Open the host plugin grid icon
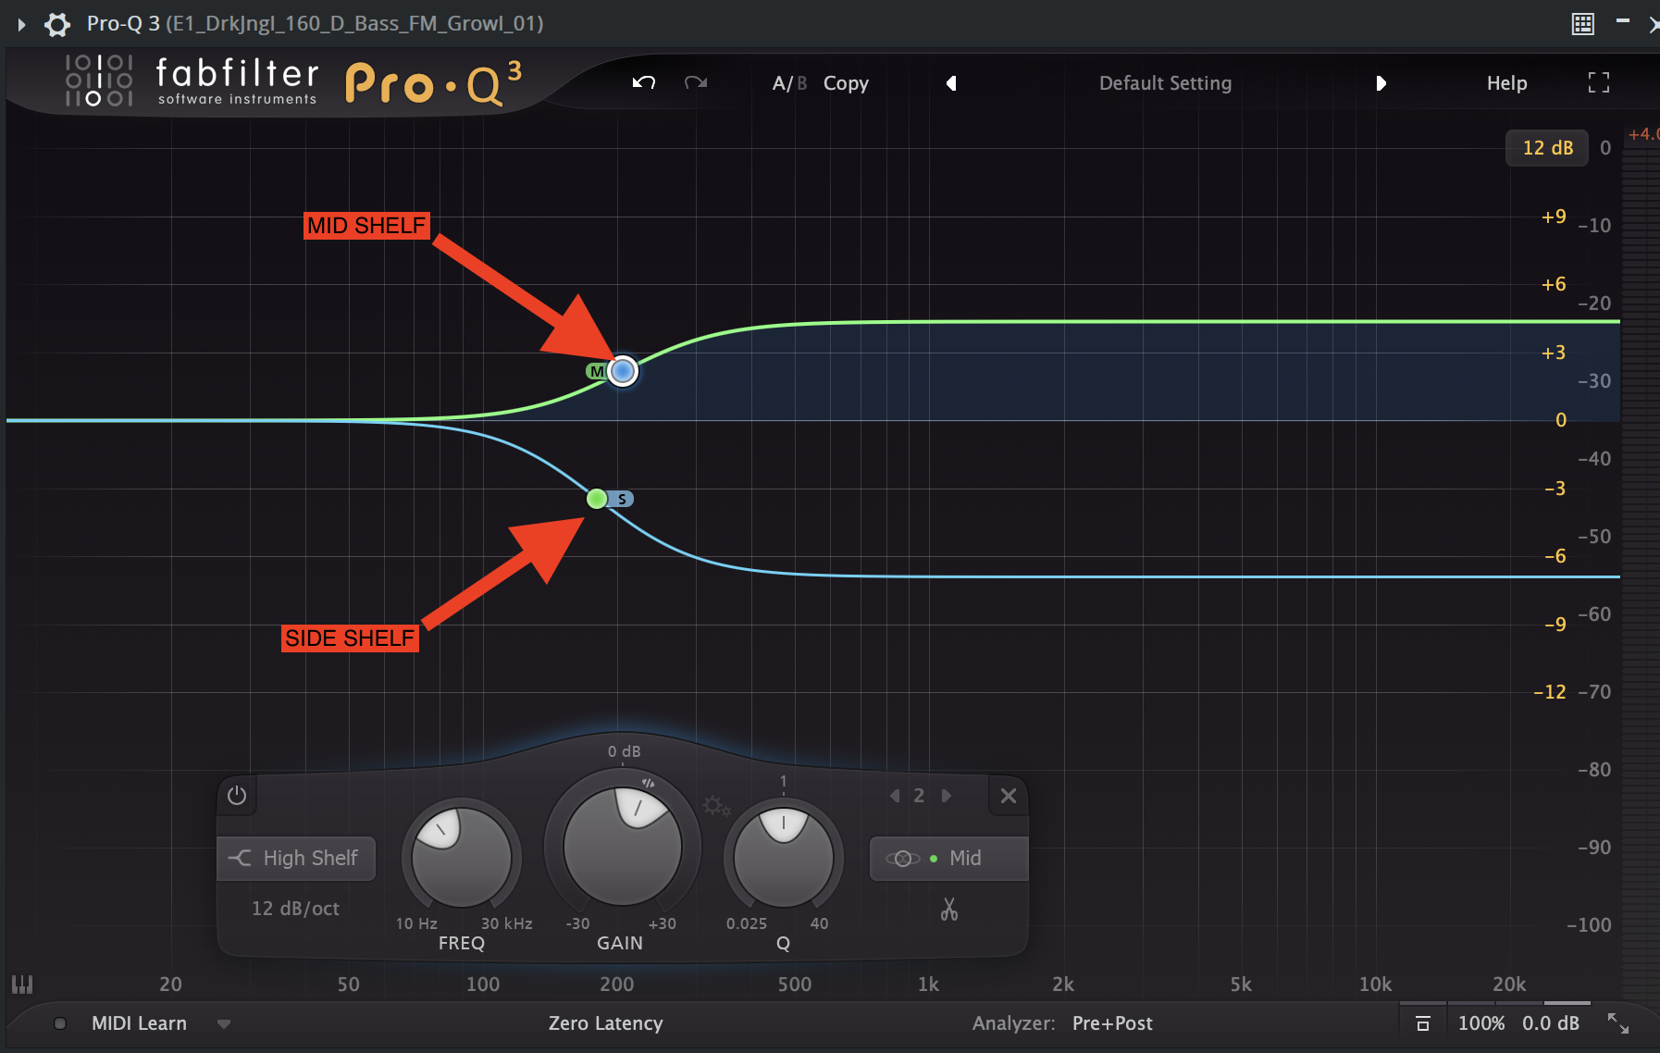Viewport: 1660px width, 1053px height. [1583, 24]
